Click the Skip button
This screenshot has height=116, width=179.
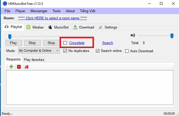click(32, 43)
